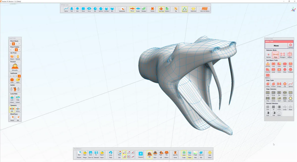
Task: Enable Soft Sel option
Action: point(290,99)
